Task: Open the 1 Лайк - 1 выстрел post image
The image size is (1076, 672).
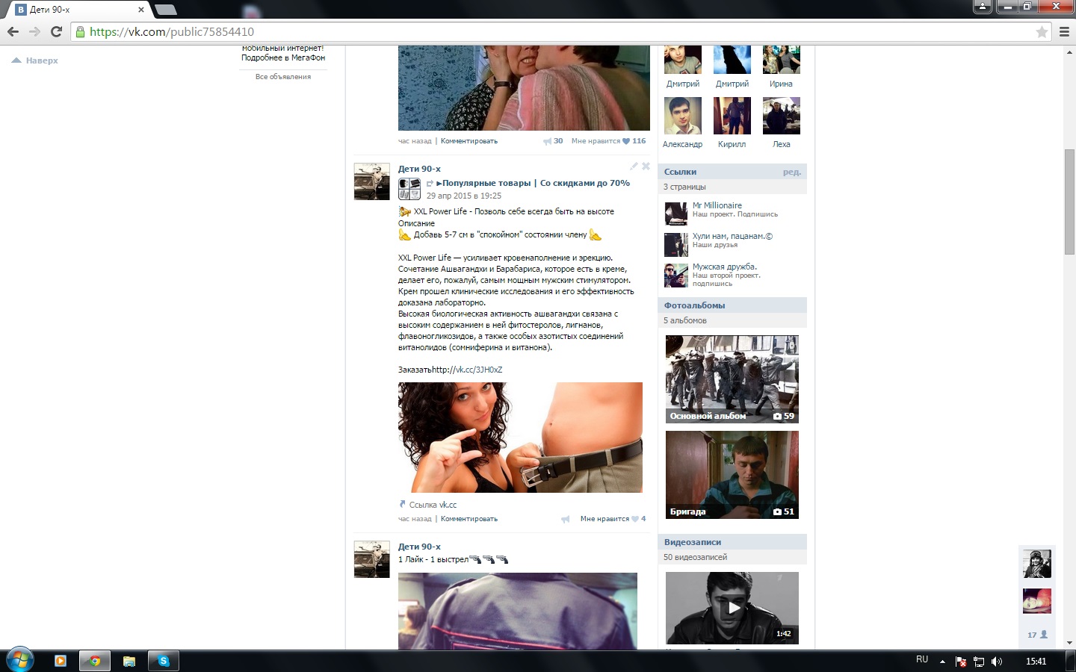Action: (x=518, y=611)
